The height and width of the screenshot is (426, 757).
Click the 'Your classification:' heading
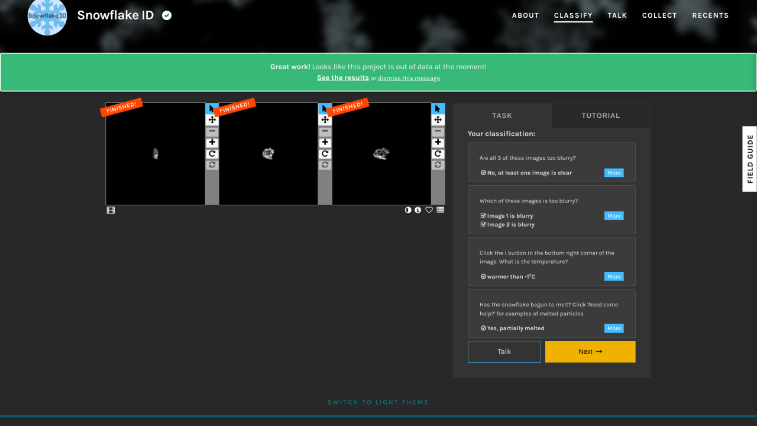[x=502, y=134]
